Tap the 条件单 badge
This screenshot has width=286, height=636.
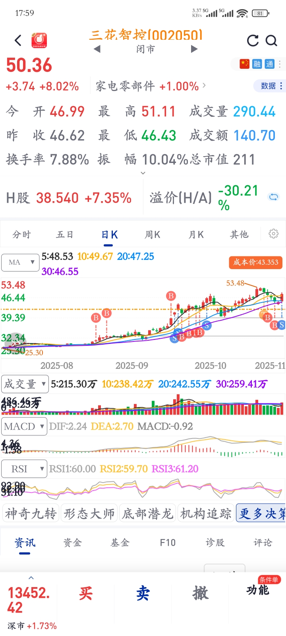[x=269, y=580]
